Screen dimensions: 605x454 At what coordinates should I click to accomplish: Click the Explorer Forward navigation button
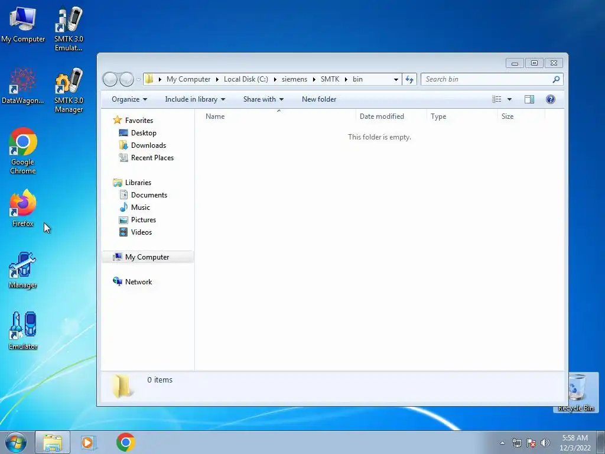pos(126,80)
